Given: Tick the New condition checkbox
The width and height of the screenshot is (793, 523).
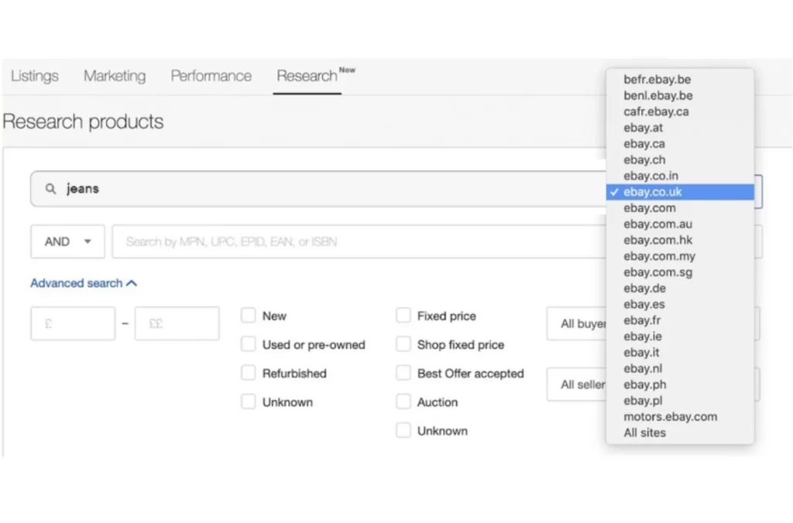Looking at the screenshot, I should [249, 316].
